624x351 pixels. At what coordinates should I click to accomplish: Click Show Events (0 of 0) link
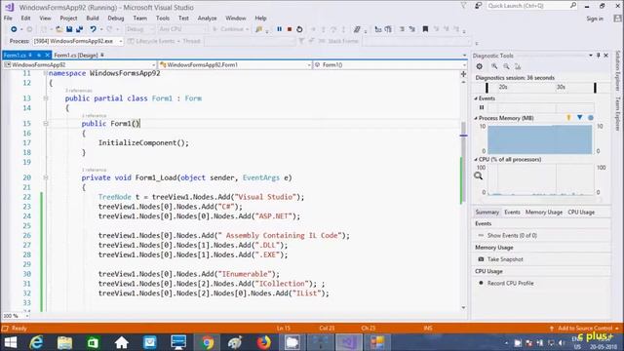coord(512,236)
